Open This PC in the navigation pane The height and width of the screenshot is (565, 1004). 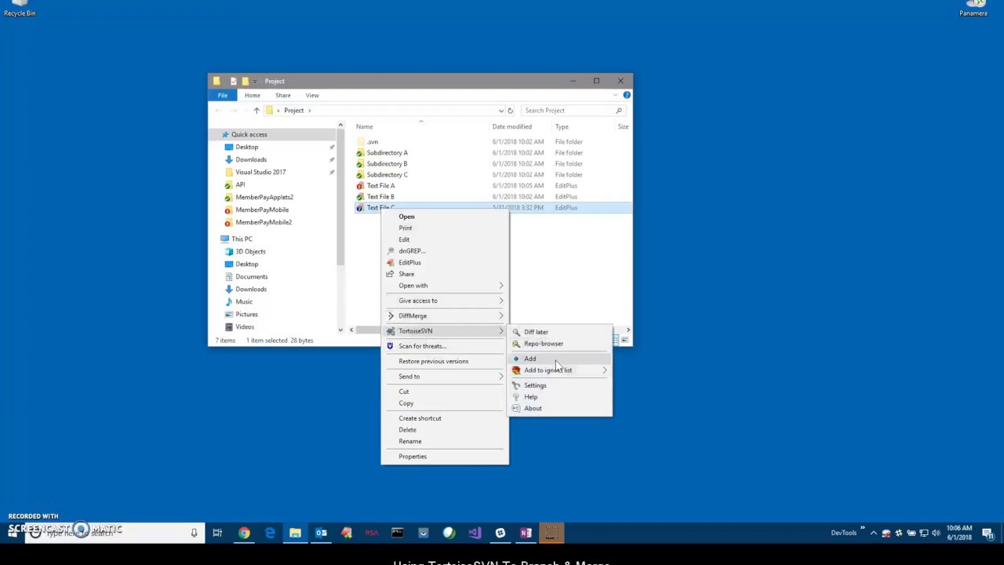click(242, 239)
